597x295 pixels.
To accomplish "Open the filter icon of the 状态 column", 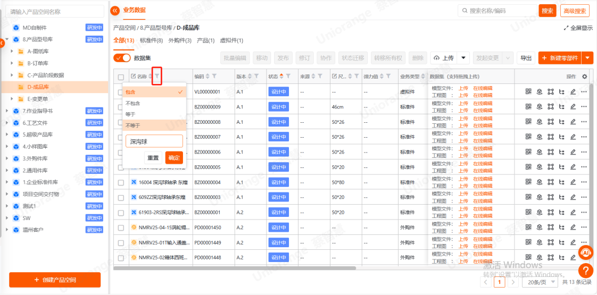I will (288, 77).
